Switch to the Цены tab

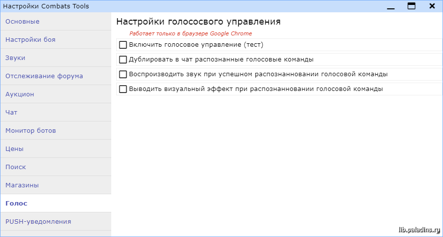click(x=56, y=148)
